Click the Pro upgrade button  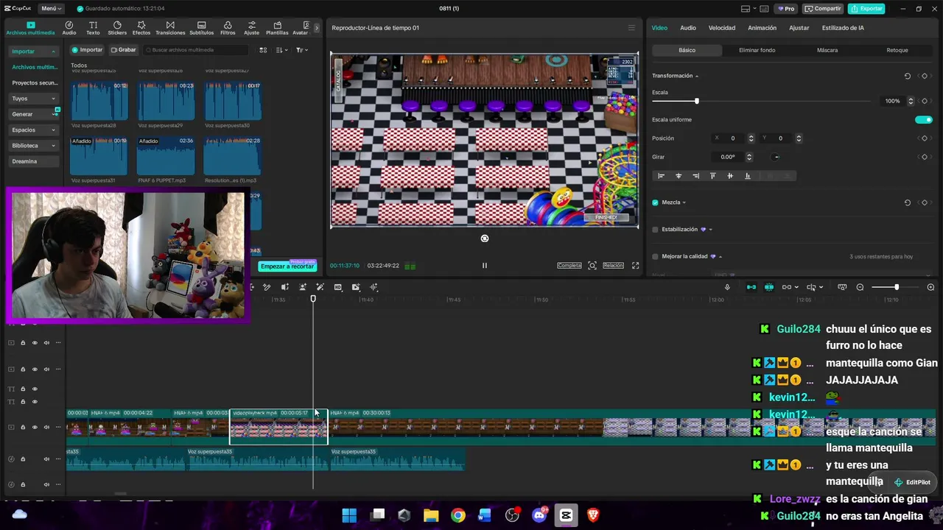click(x=785, y=9)
